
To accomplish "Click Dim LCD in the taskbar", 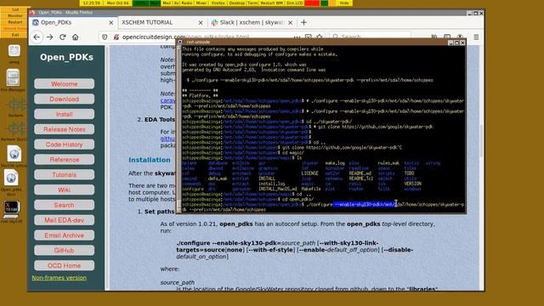I will coord(295,3).
